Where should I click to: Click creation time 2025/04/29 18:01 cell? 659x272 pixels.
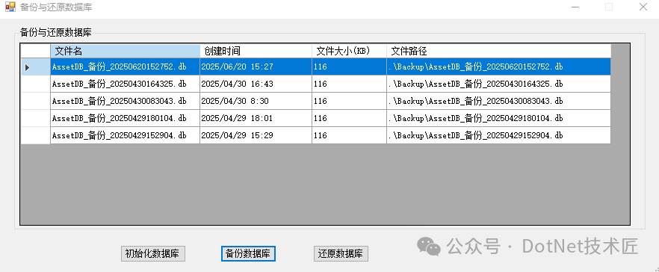[x=256, y=119]
